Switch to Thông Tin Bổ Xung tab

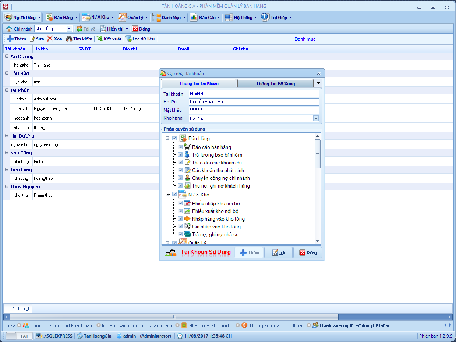(x=275, y=83)
